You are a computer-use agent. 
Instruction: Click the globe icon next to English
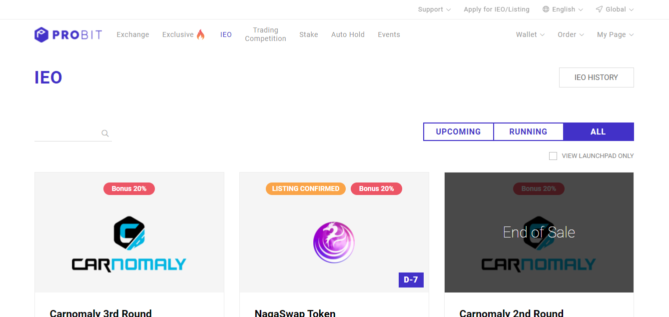pos(546,9)
